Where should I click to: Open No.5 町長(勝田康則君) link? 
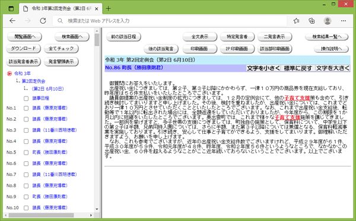(50, 152)
